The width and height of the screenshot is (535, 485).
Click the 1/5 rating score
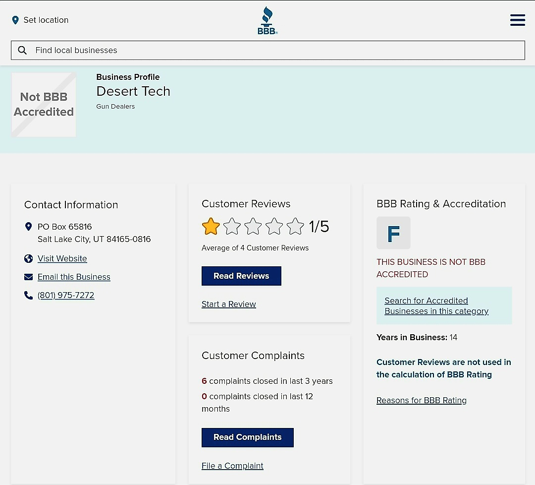click(319, 227)
